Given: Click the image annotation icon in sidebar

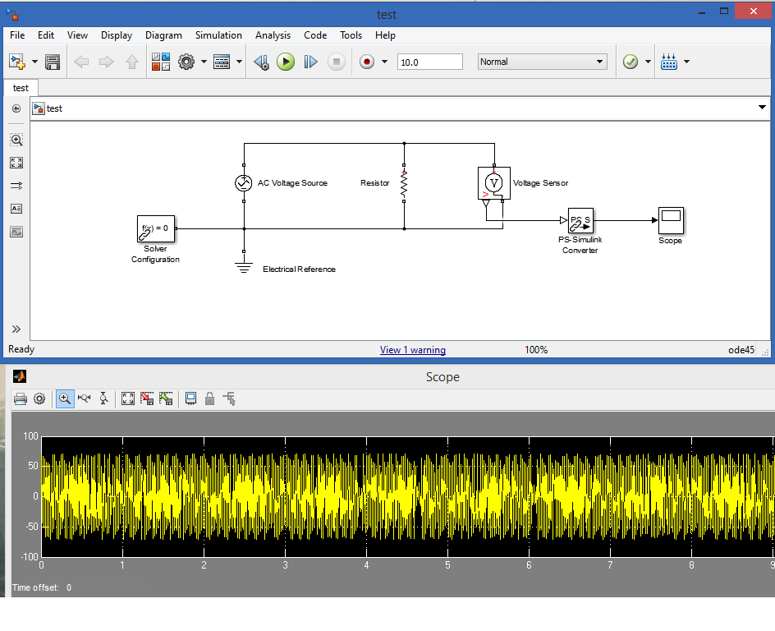Looking at the screenshot, I should 16,232.
